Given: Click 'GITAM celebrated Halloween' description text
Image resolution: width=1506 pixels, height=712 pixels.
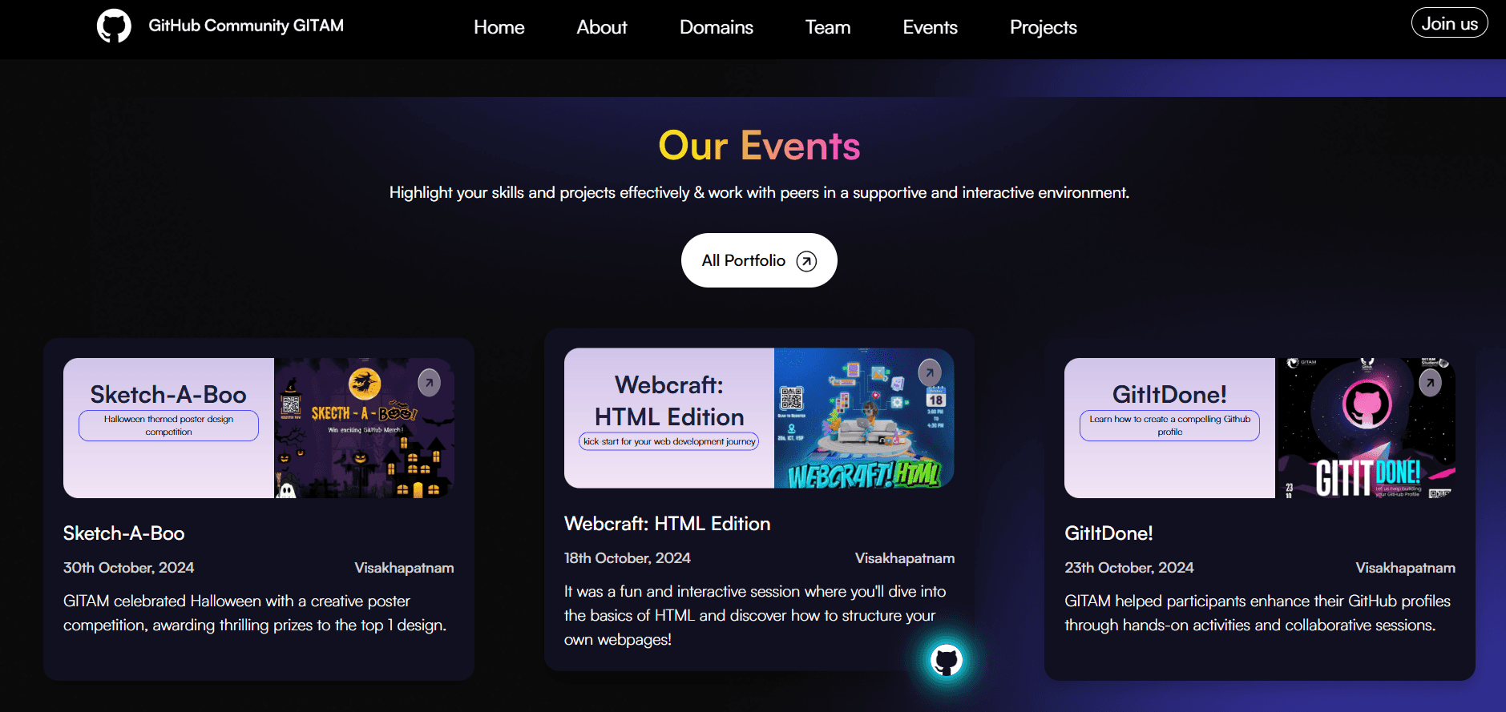Looking at the screenshot, I should [255, 613].
